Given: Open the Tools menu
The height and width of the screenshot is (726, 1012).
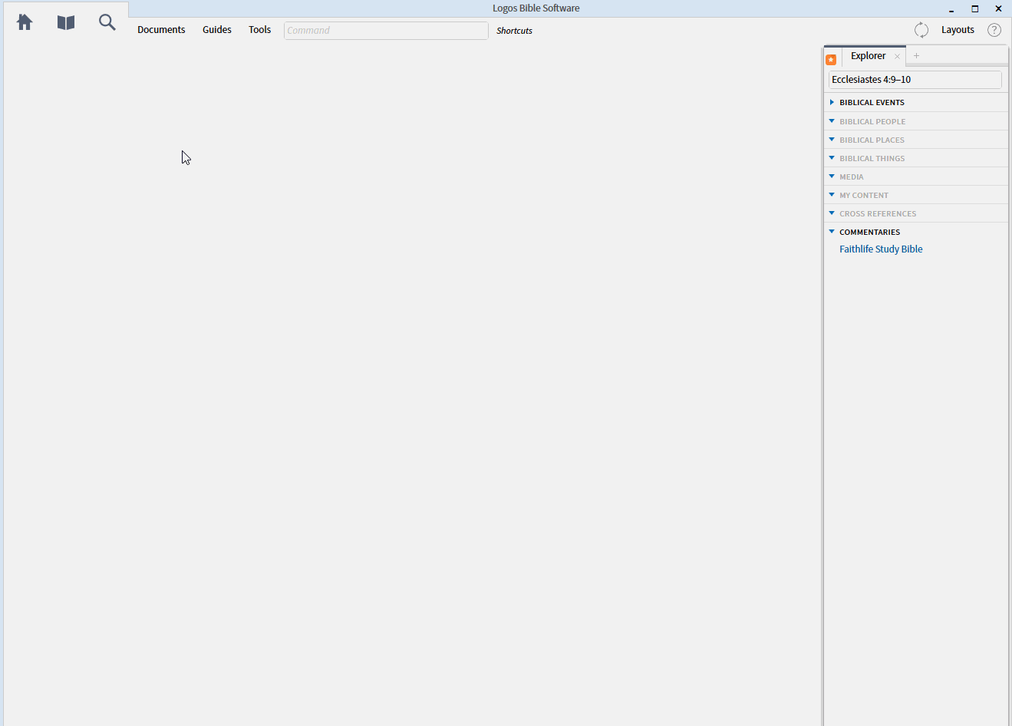Looking at the screenshot, I should [259, 30].
